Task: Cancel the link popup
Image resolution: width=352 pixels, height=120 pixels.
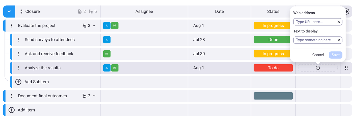Action: (318, 55)
